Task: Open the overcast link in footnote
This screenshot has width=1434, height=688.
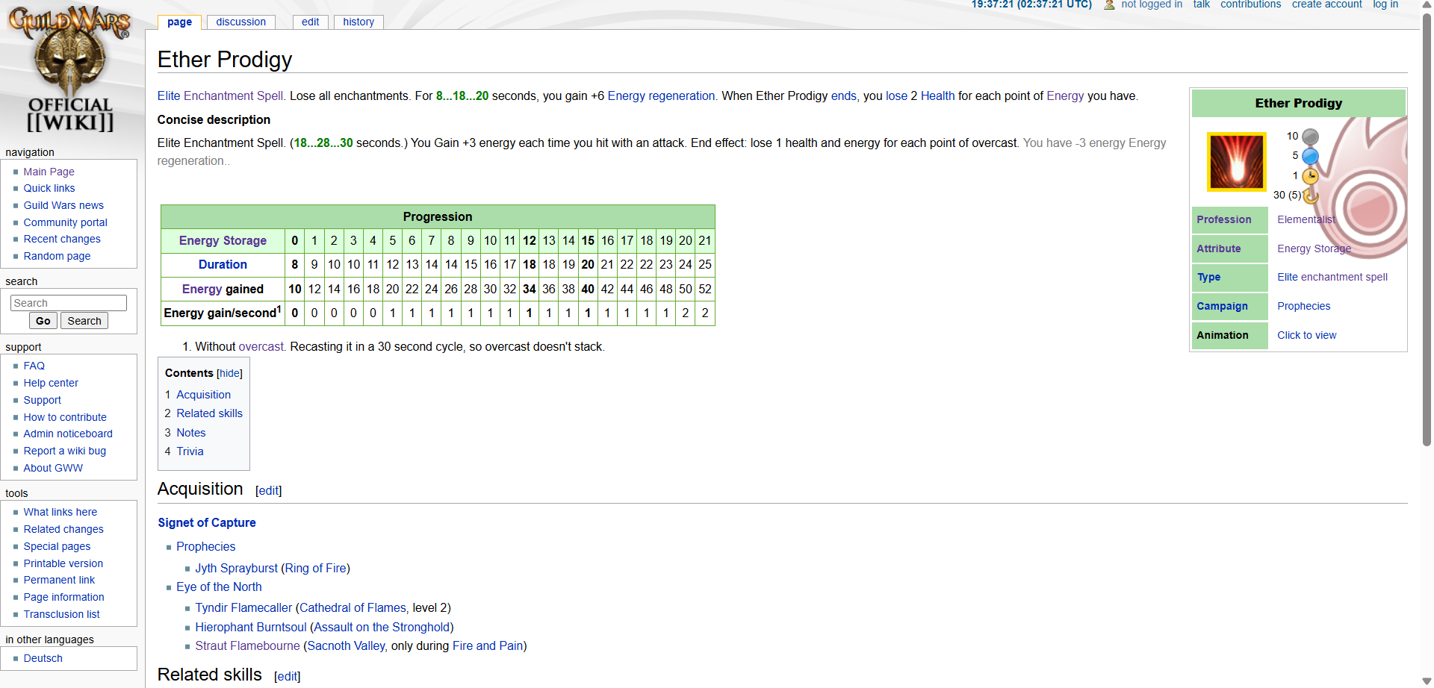Action: tap(261, 346)
